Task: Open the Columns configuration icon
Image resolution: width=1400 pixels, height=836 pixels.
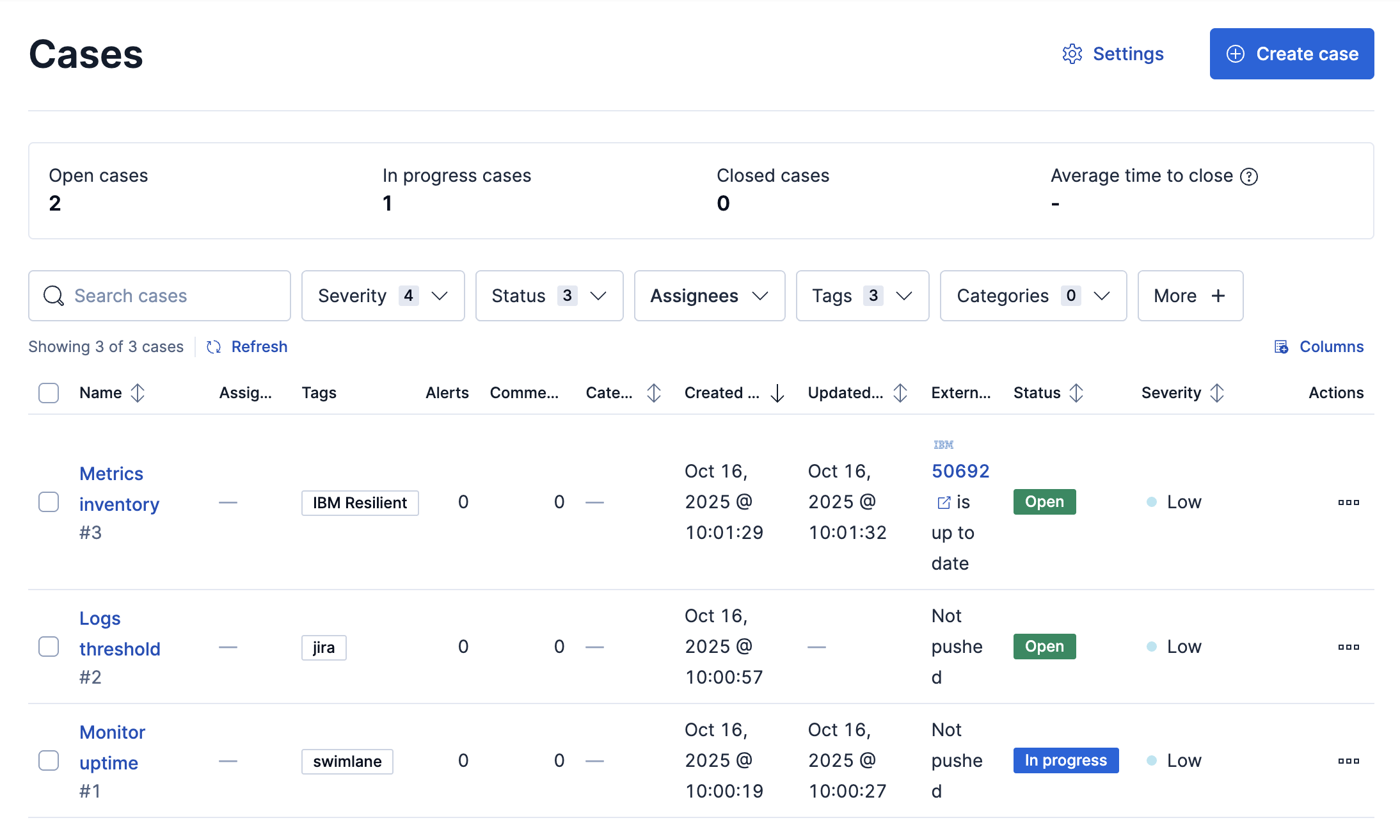Action: coord(1282,346)
